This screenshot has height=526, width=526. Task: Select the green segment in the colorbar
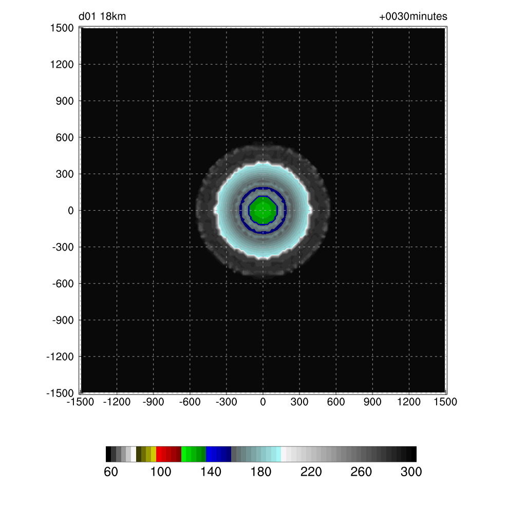click(194, 454)
